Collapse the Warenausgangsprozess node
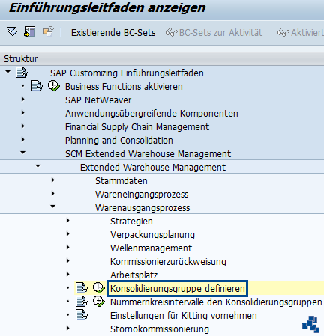 coord(53,207)
